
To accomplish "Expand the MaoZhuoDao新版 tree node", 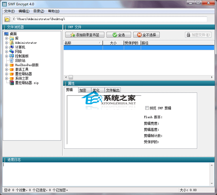I will [x=6, y=65].
